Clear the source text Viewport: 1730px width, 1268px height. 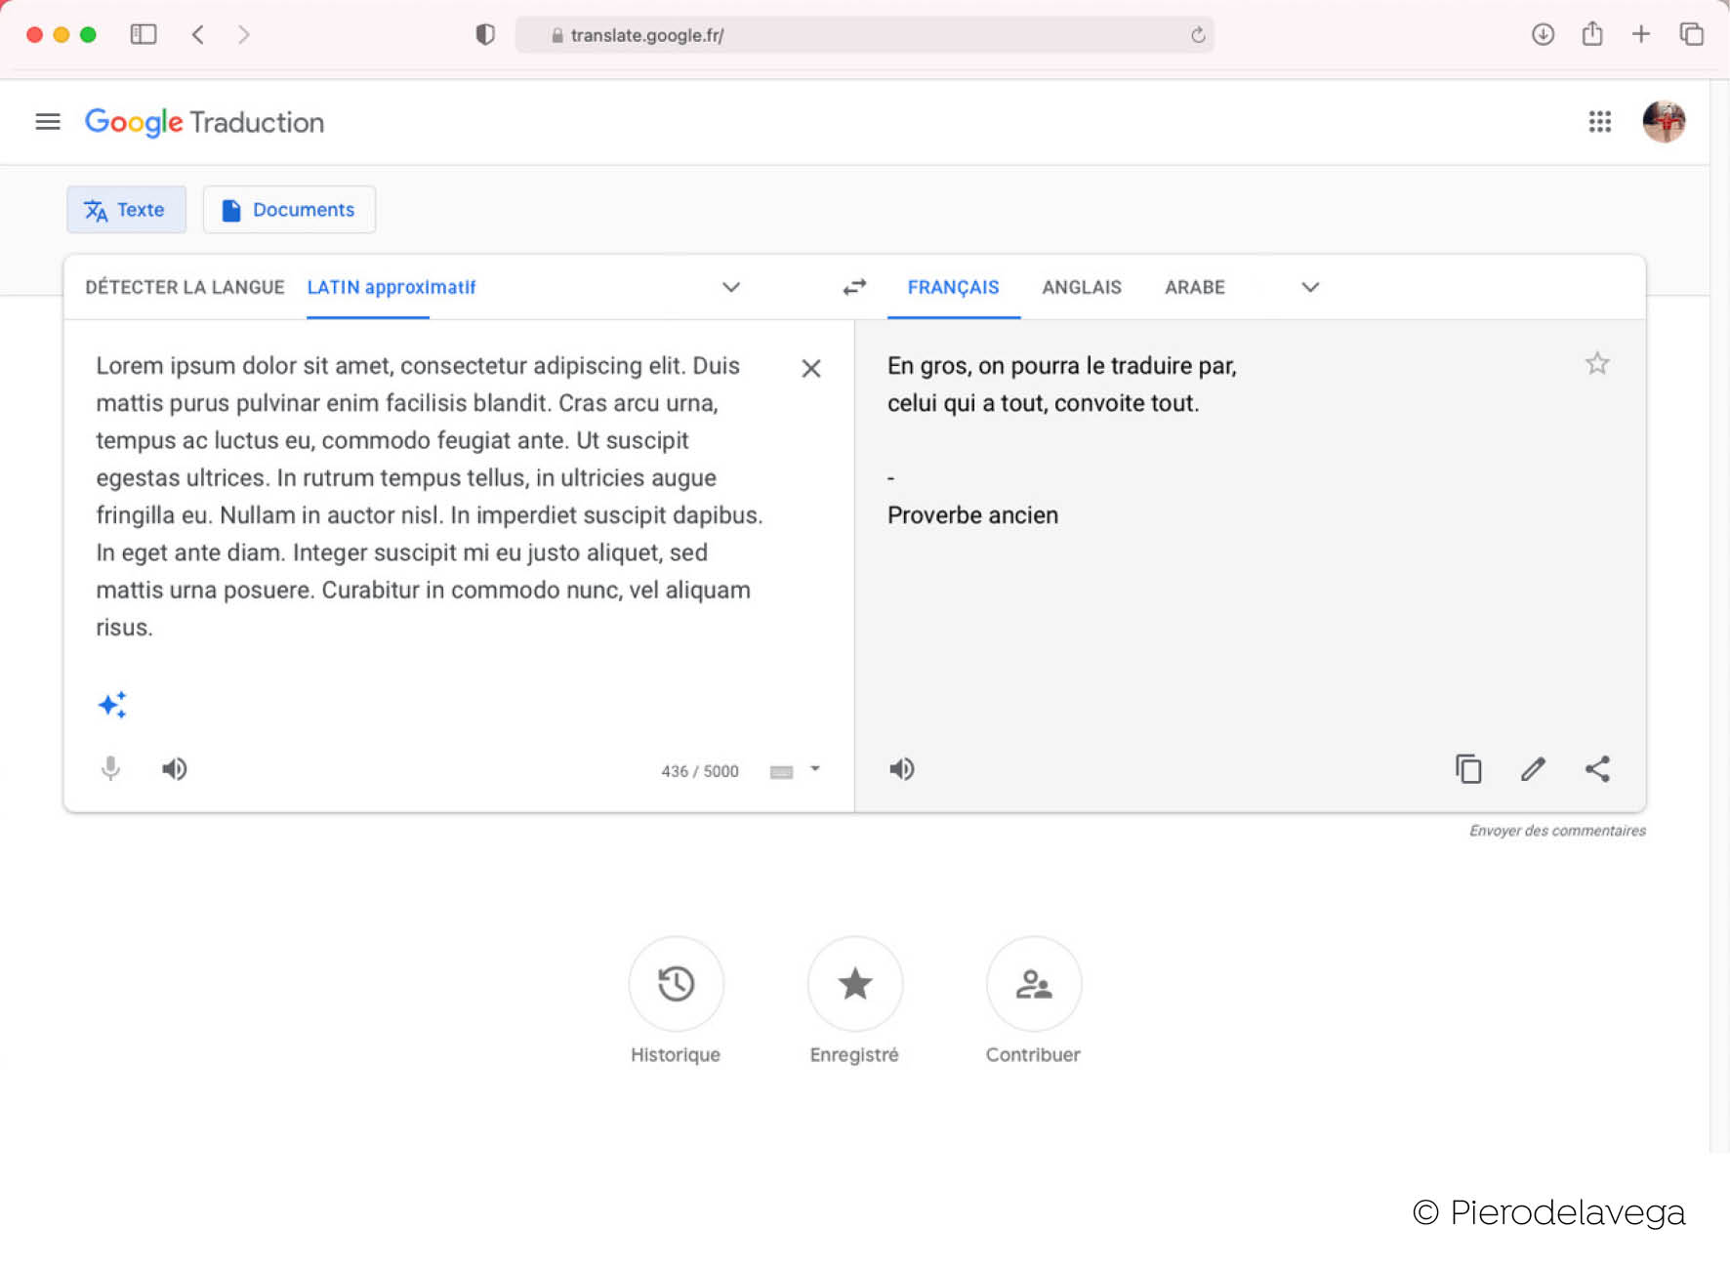810,369
